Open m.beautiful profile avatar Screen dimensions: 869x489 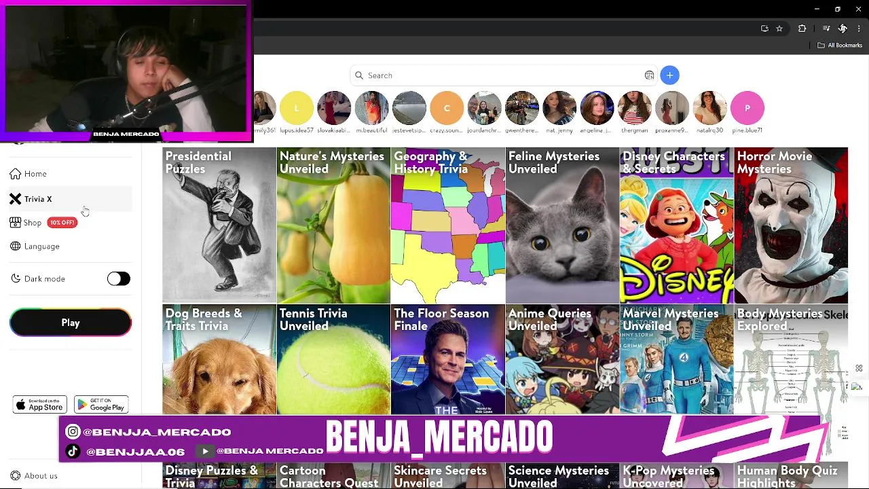click(371, 108)
